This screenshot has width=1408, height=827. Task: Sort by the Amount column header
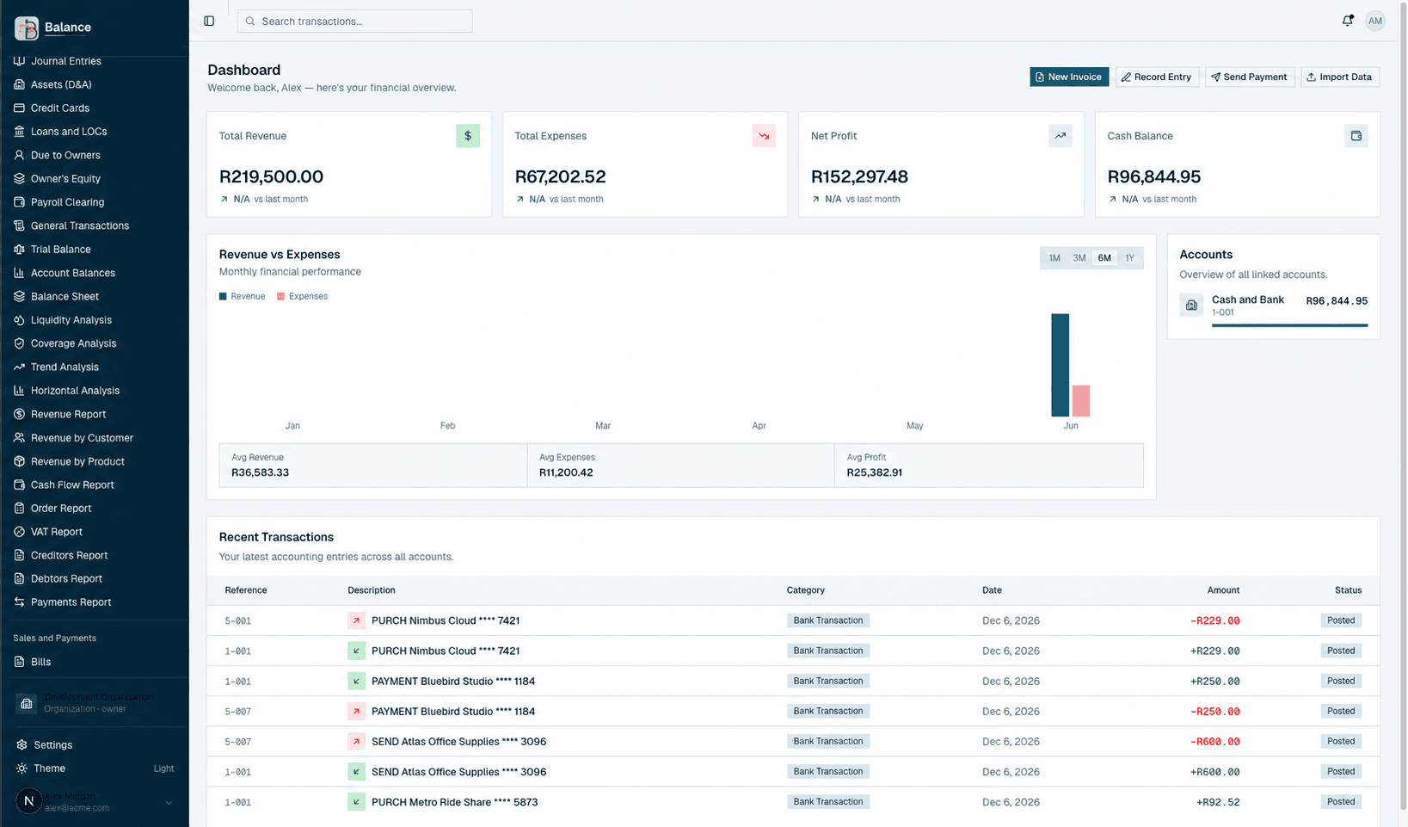1223,590
